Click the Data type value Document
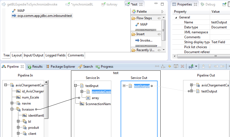 pyautogui.click(x=220, y=27)
